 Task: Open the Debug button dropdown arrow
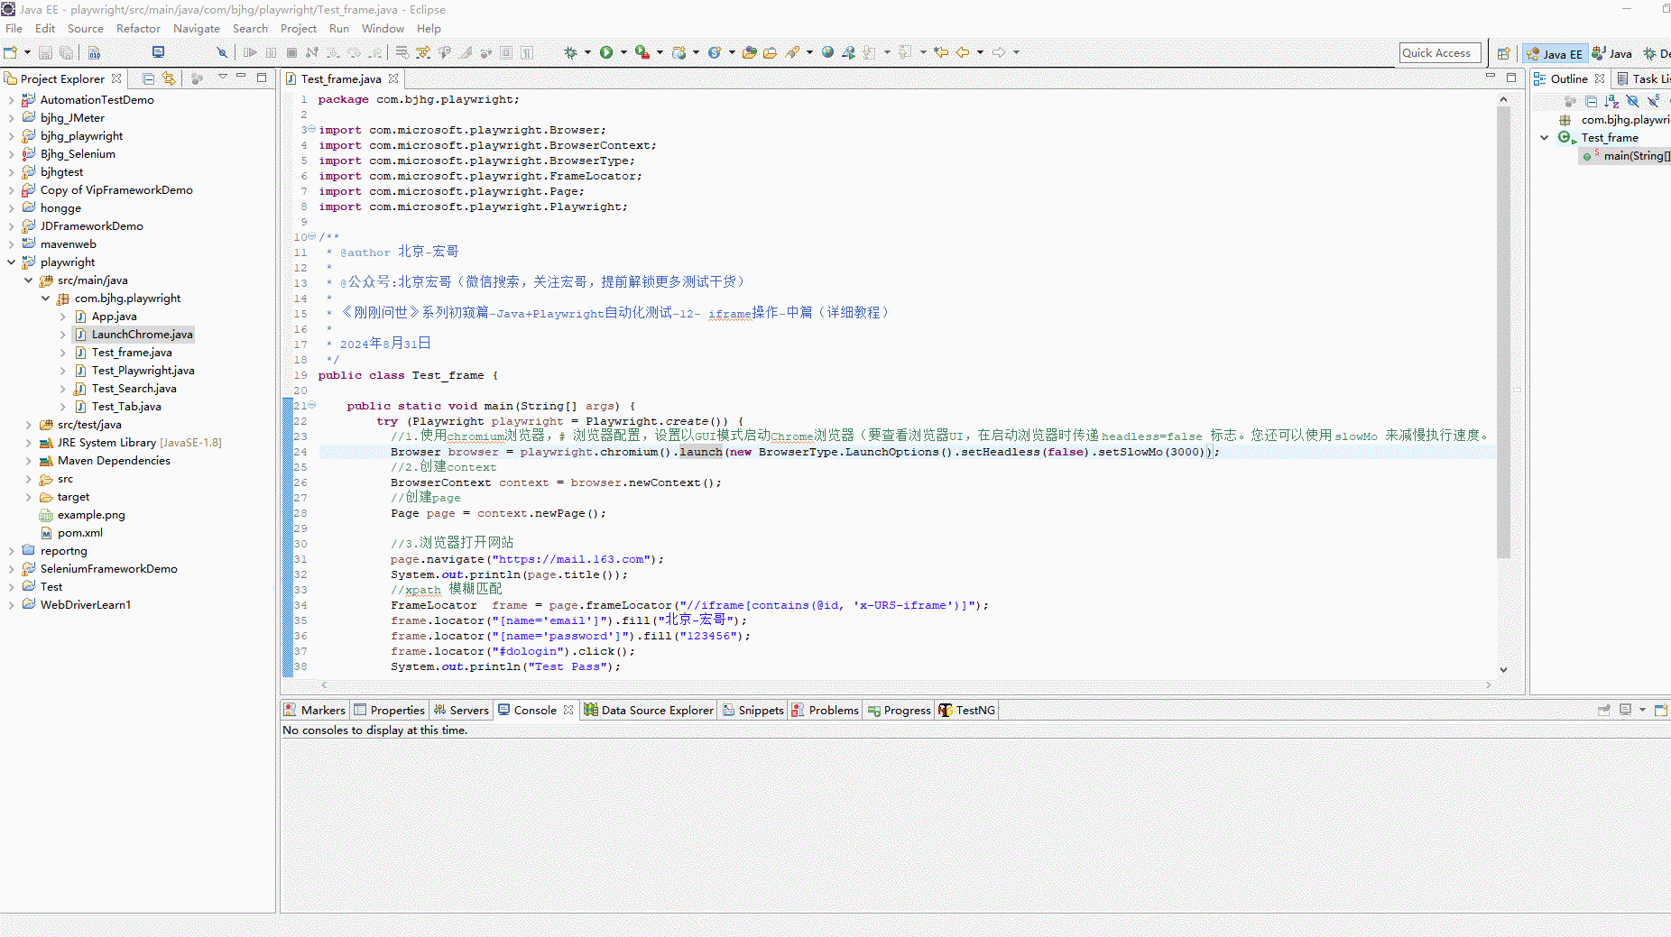[x=587, y=52]
